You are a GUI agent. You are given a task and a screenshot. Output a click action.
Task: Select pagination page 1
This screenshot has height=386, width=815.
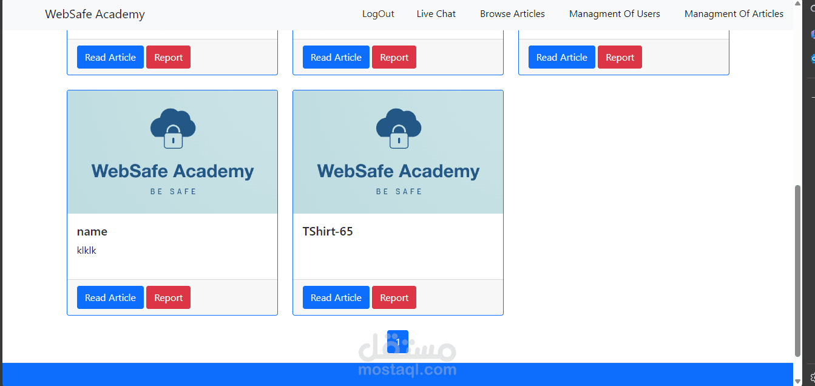click(x=397, y=342)
